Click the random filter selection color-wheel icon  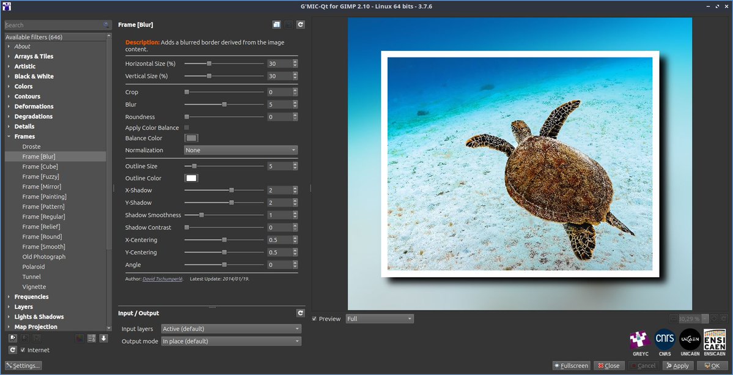(80, 338)
